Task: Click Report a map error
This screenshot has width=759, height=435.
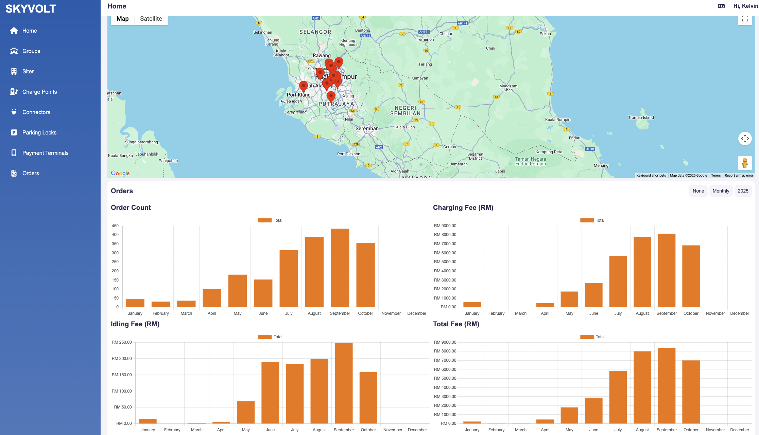Action: pyautogui.click(x=738, y=175)
